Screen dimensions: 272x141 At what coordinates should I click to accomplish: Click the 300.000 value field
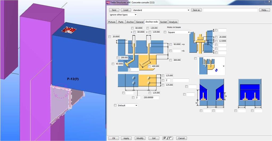tap(177, 60)
